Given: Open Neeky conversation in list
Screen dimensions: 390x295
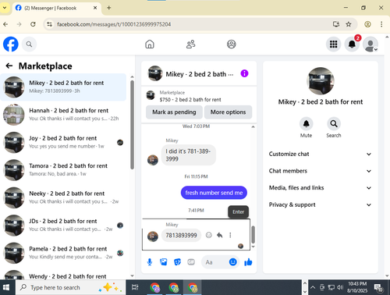Looking at the screenshot, I should tap(63, 197).
